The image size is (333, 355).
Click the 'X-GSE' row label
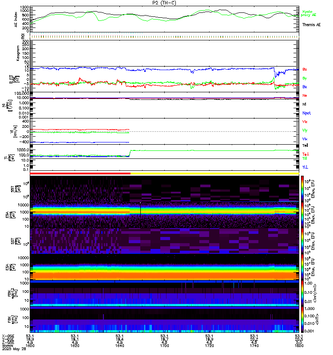8,336
